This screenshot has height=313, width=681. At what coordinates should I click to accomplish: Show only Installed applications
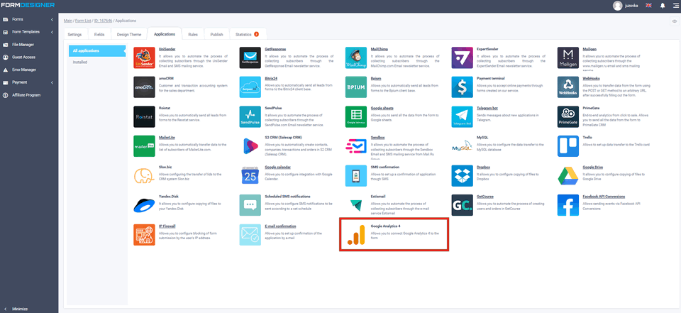[80, 62]
